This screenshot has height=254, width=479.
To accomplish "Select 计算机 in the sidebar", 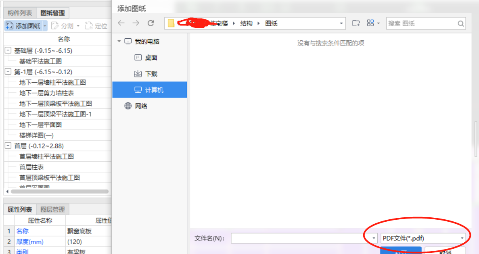I will (x=150, y=90).
